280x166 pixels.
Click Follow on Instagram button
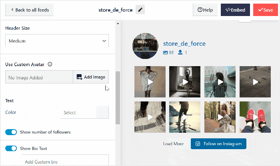tap(218, 144)
